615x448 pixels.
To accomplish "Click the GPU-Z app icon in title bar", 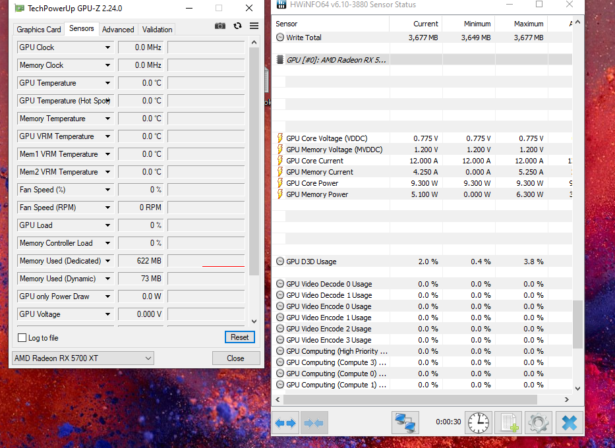I will [x=19, y=8].
